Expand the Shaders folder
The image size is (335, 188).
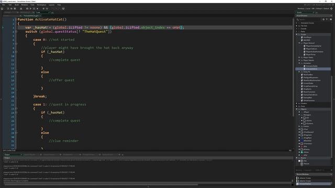tap(297, 103)
